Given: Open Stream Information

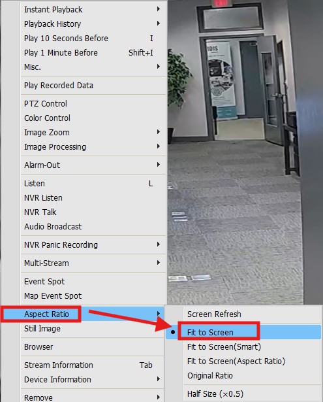Looking at the screenshot, I should 93,365.
